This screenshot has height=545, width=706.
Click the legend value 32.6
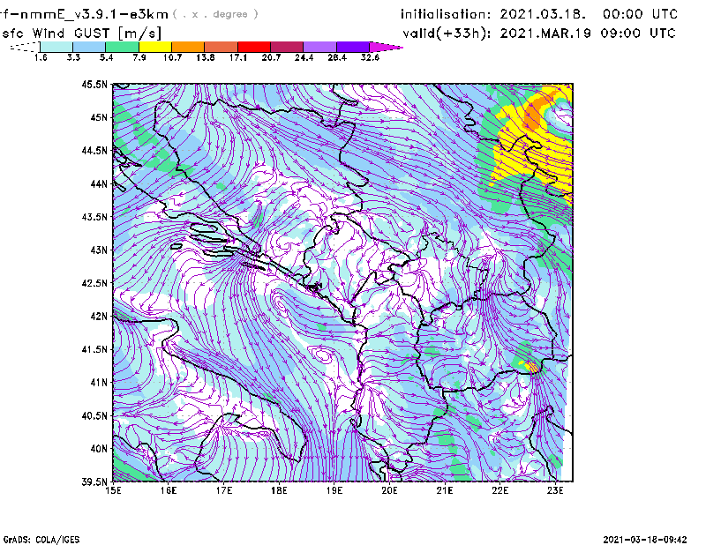coord(370,57)
